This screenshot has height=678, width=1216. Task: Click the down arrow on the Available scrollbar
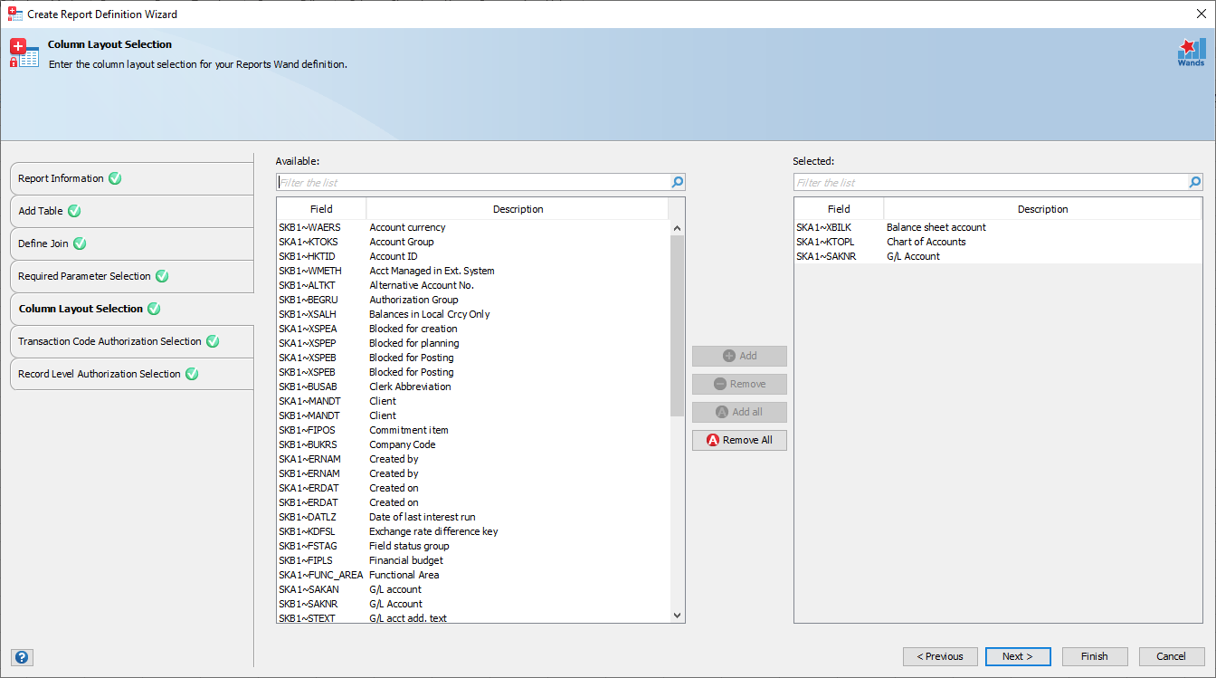tap(677, 614)
